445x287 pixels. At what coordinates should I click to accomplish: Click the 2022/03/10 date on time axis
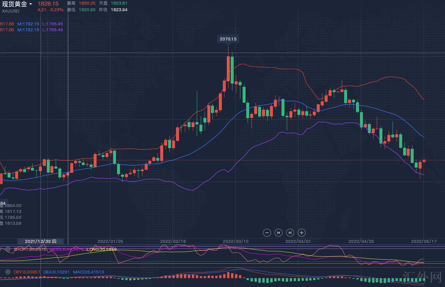235,241
